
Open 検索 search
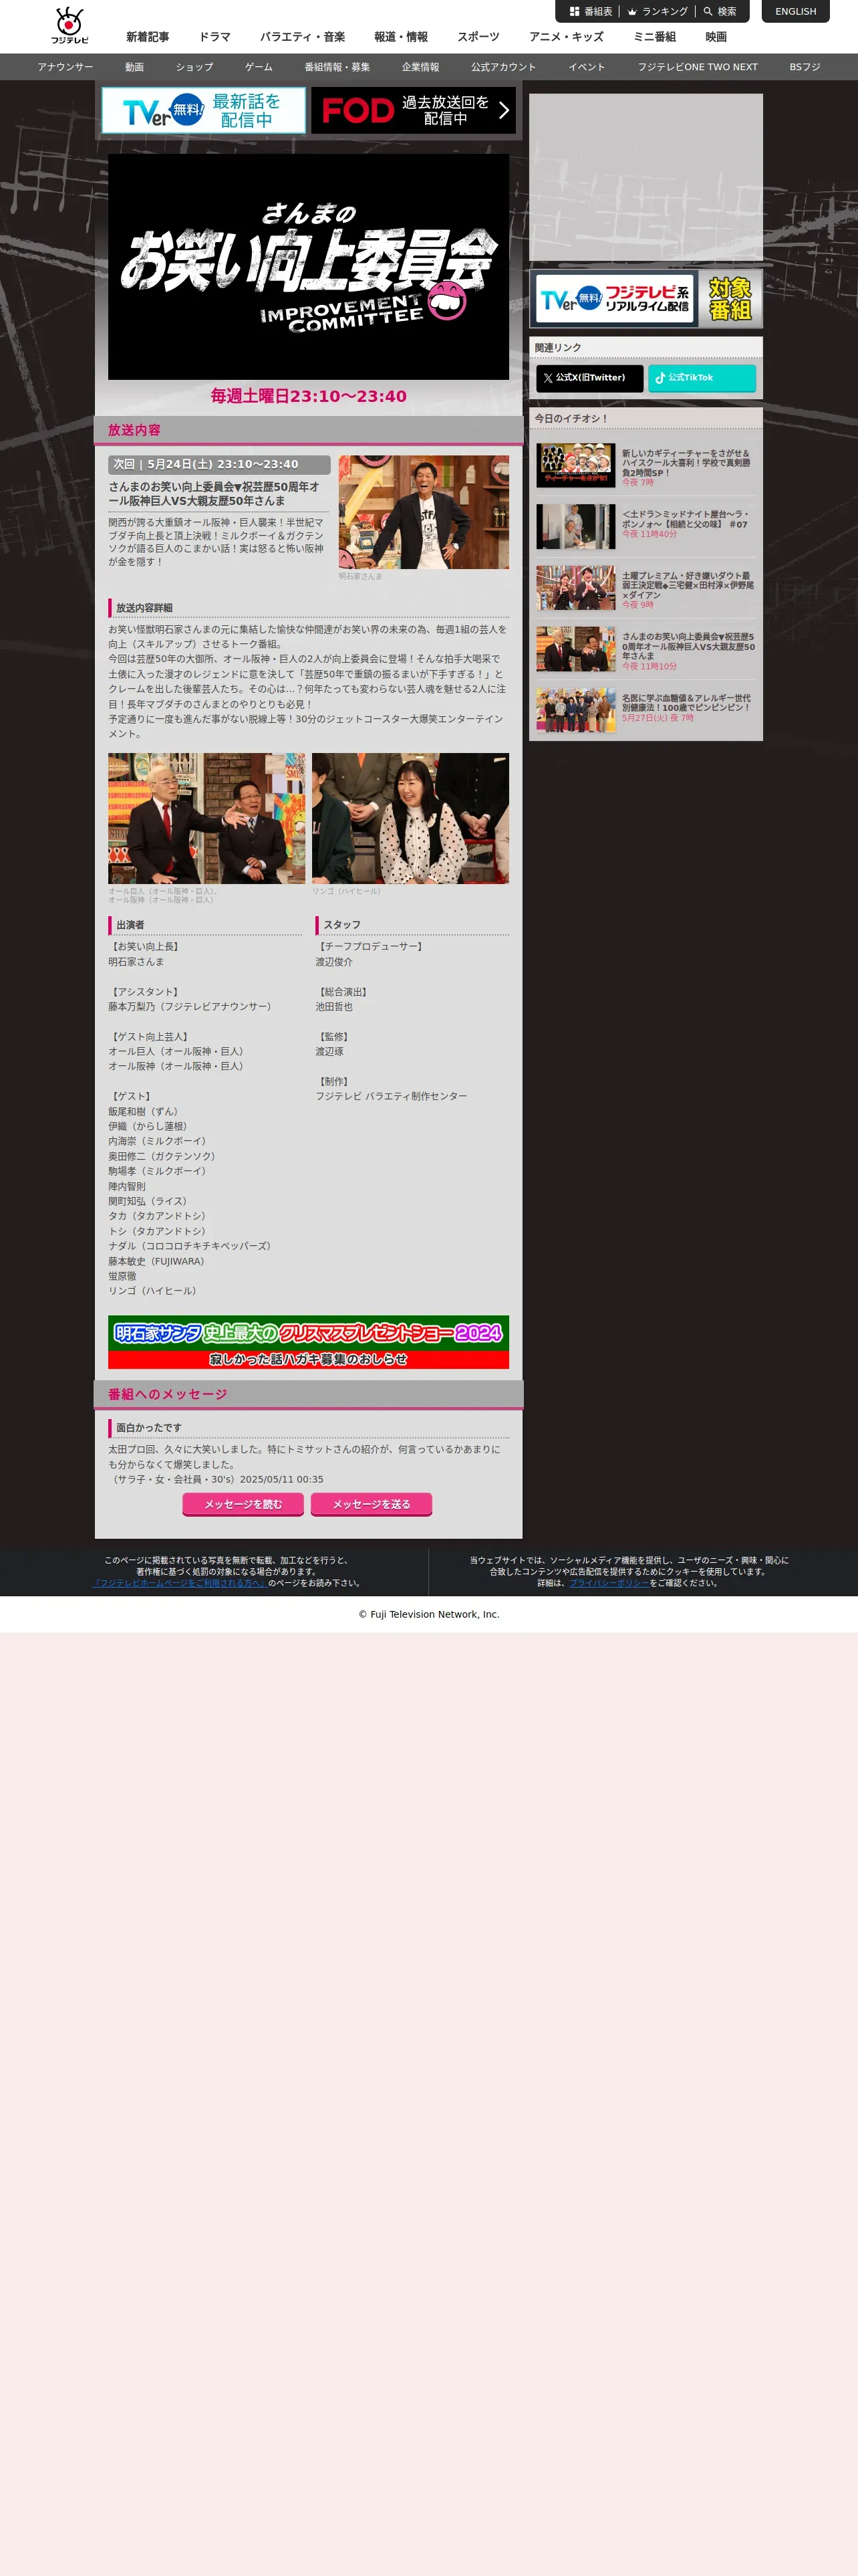point(720,12)
